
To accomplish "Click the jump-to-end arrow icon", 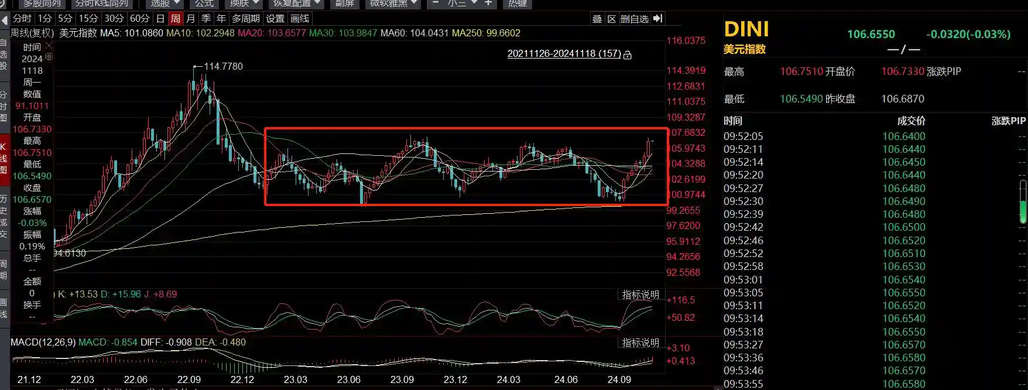I will (x=658, y=19).
